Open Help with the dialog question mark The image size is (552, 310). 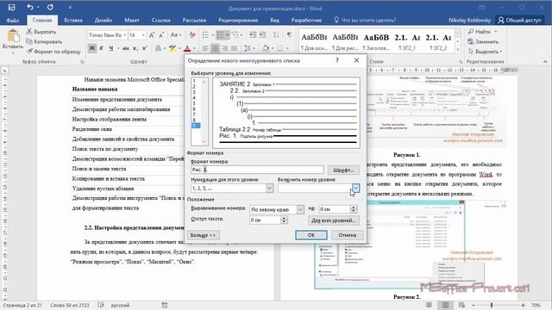(x=337, y=60)
